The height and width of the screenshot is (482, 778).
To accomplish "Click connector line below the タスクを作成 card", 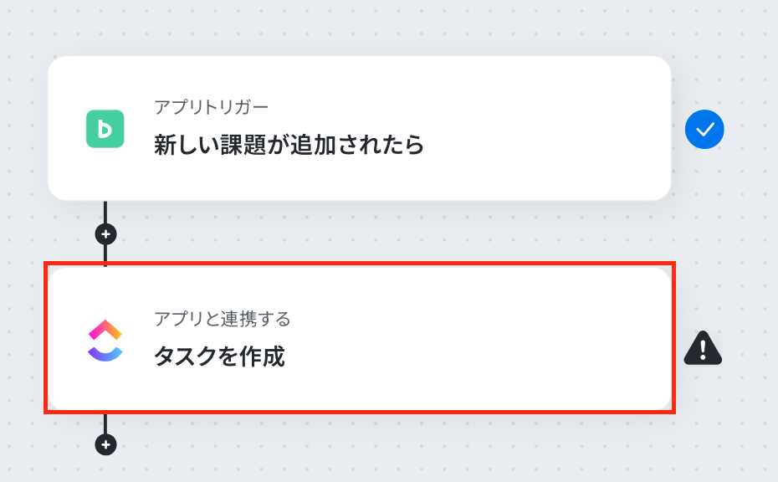I will click(x=105, y=423).
